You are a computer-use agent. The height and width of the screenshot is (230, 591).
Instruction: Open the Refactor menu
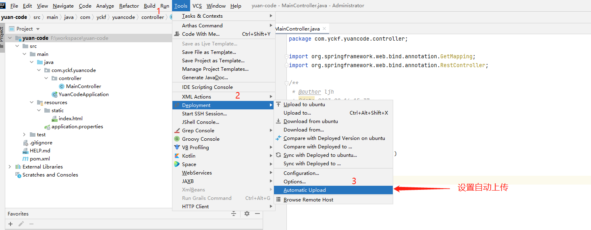(129, 6)
